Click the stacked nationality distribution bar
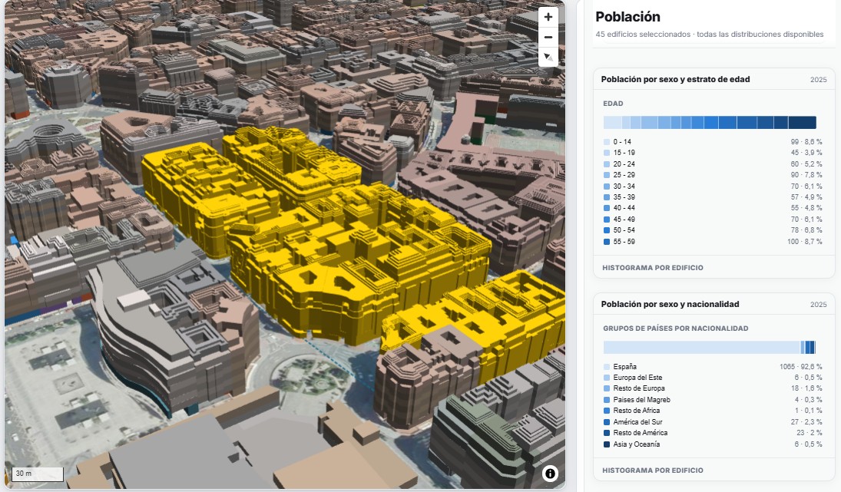 (x=710, y=347)
